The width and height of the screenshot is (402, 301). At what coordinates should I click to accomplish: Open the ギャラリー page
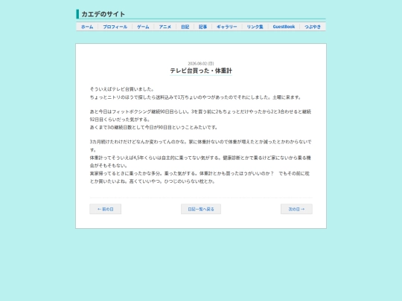(227, 27)
